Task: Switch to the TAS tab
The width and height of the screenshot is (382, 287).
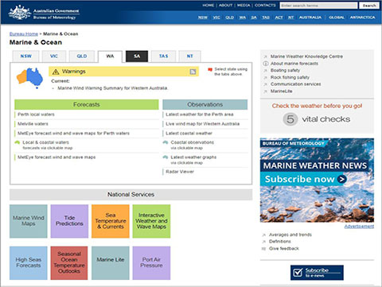Action: (x=163, y=56)
